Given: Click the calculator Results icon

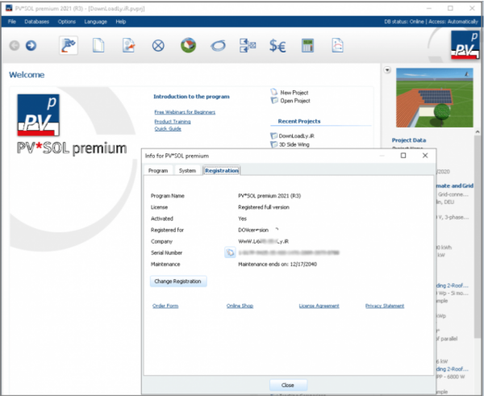Looking at the screenshot, I should (x=307, y=45).
